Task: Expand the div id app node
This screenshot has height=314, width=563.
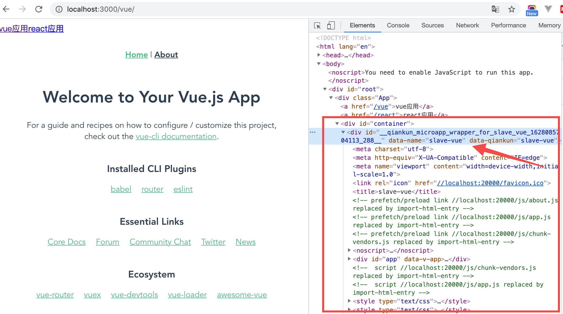Action: point(349,259)
